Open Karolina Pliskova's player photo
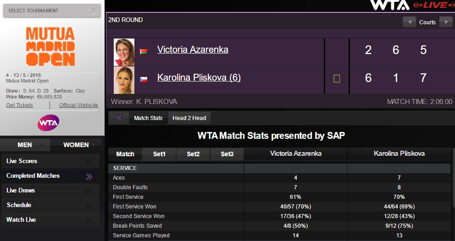Viewport: 455px width, 241px height. (124, 80)
